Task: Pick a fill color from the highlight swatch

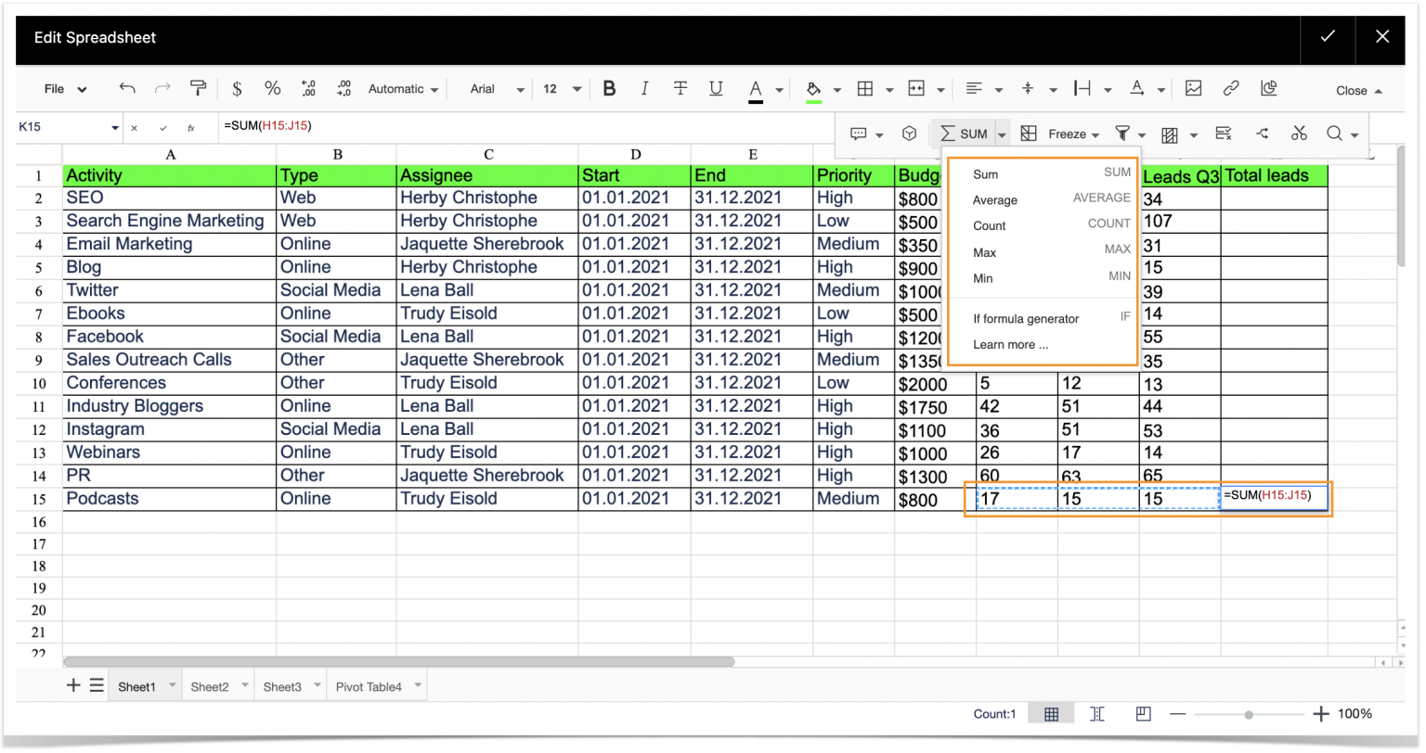Action: [x=814, y=88]
